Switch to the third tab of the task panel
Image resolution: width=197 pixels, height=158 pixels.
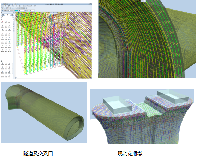click(12, 15)
